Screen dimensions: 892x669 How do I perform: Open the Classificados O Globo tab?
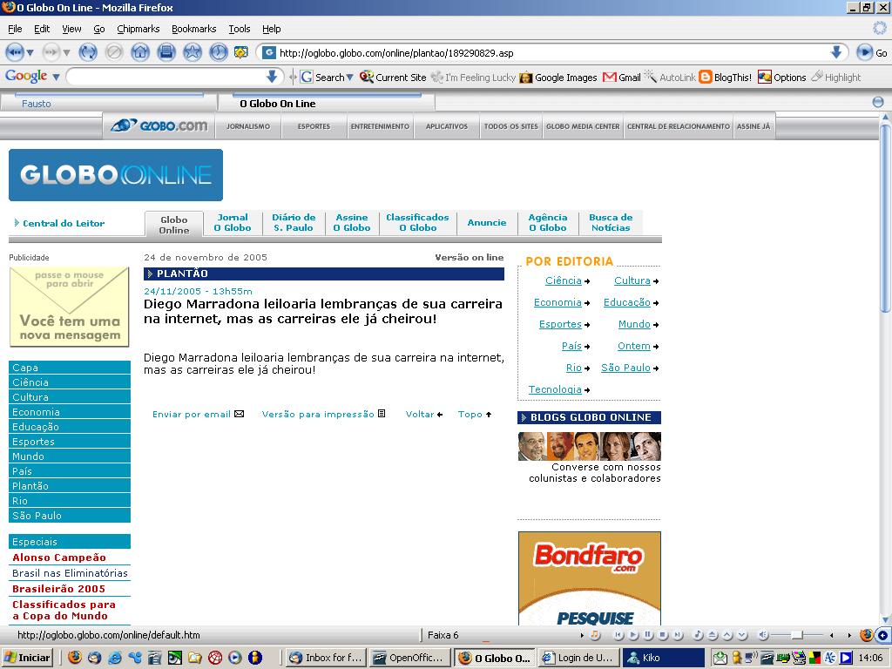pyautogui.click(x=417, y=222)
